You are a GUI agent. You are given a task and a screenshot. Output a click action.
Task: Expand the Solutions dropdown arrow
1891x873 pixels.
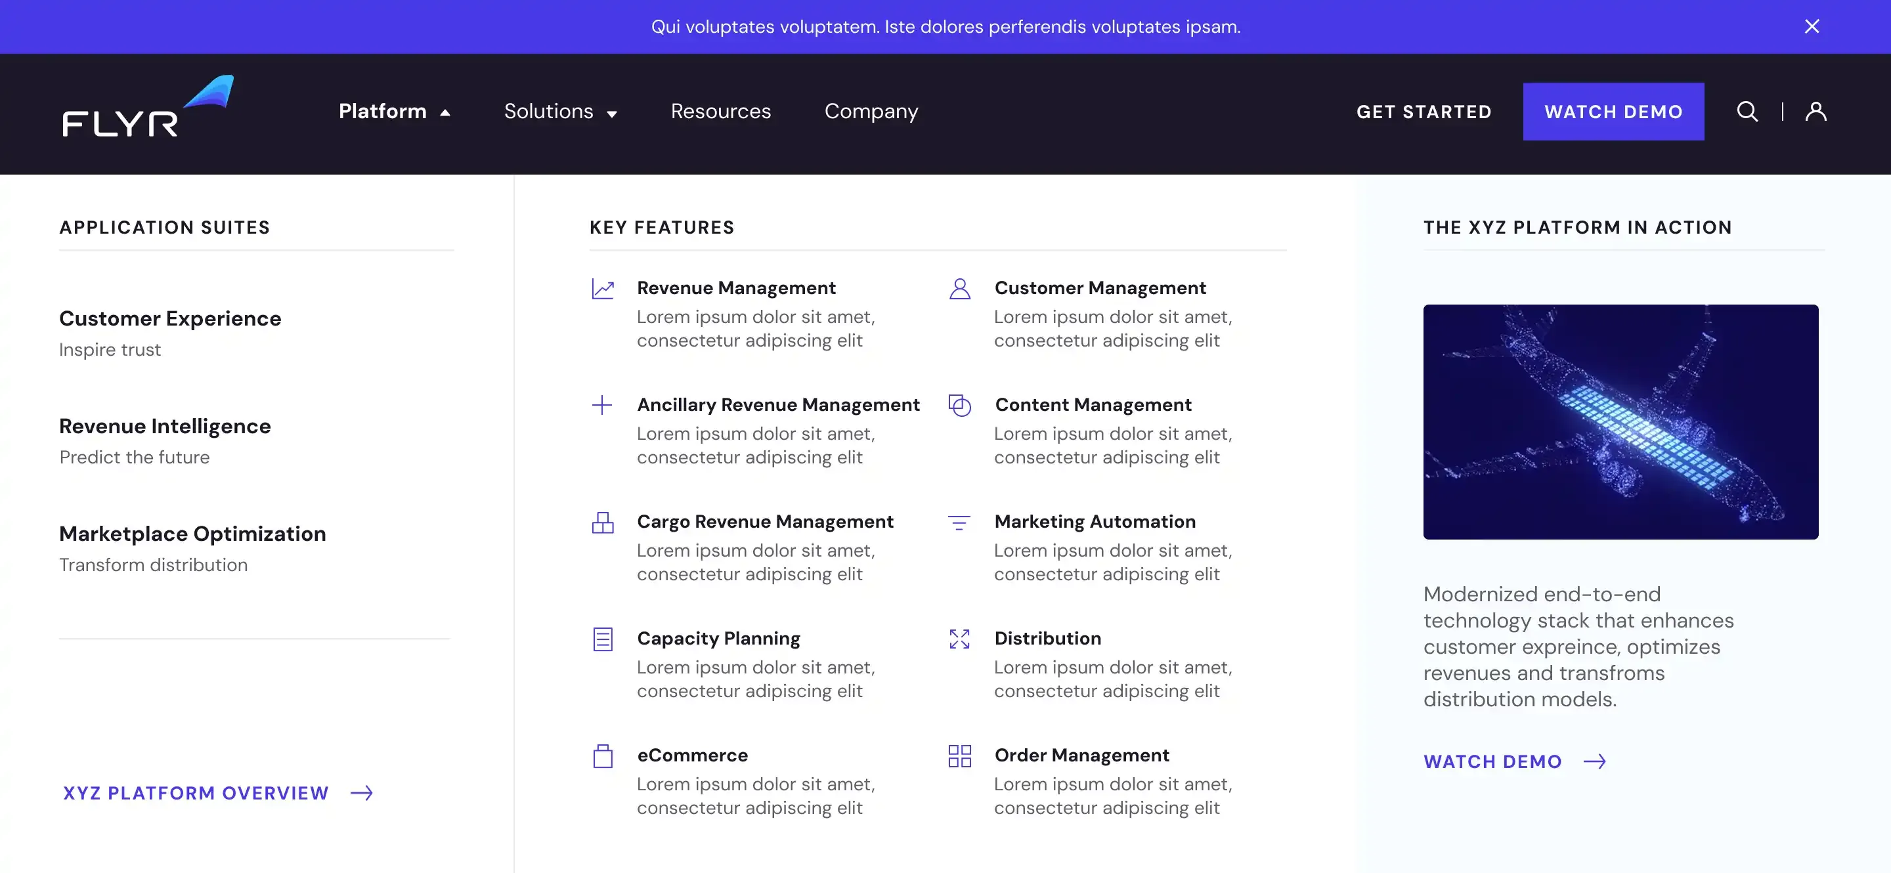[x=611, y=114]
